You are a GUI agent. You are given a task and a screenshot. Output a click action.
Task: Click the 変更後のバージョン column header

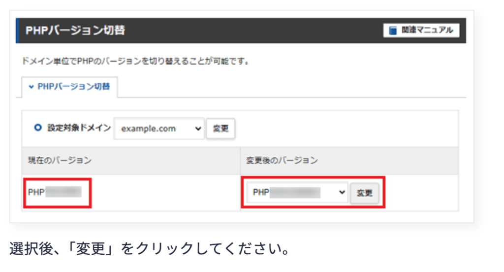point(282,160)
